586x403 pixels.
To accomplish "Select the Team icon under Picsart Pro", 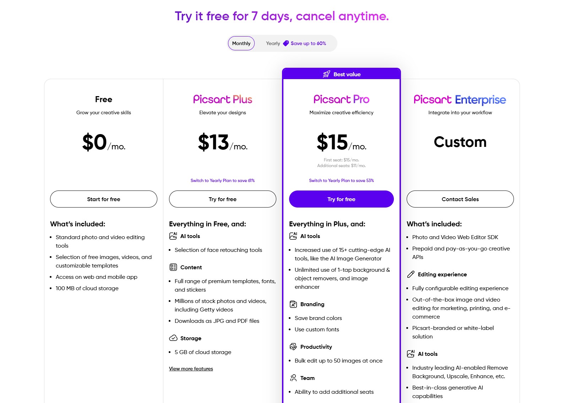I will click(x=293, y=378).
